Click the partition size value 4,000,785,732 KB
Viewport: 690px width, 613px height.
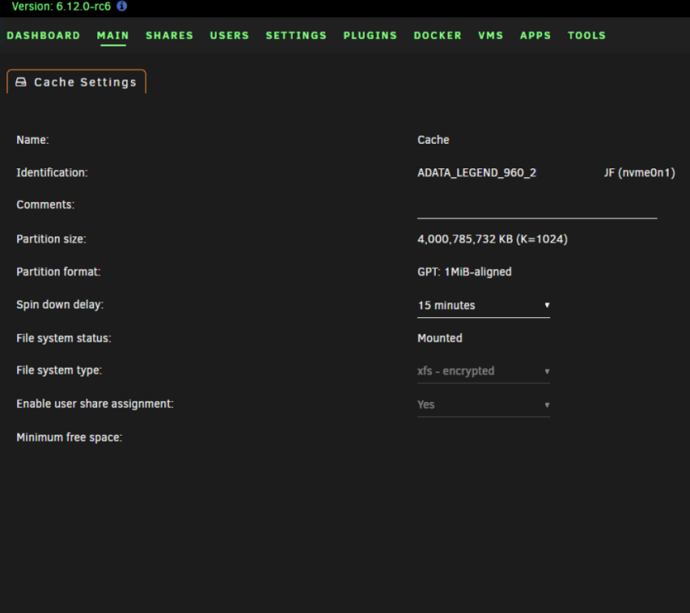492,239
